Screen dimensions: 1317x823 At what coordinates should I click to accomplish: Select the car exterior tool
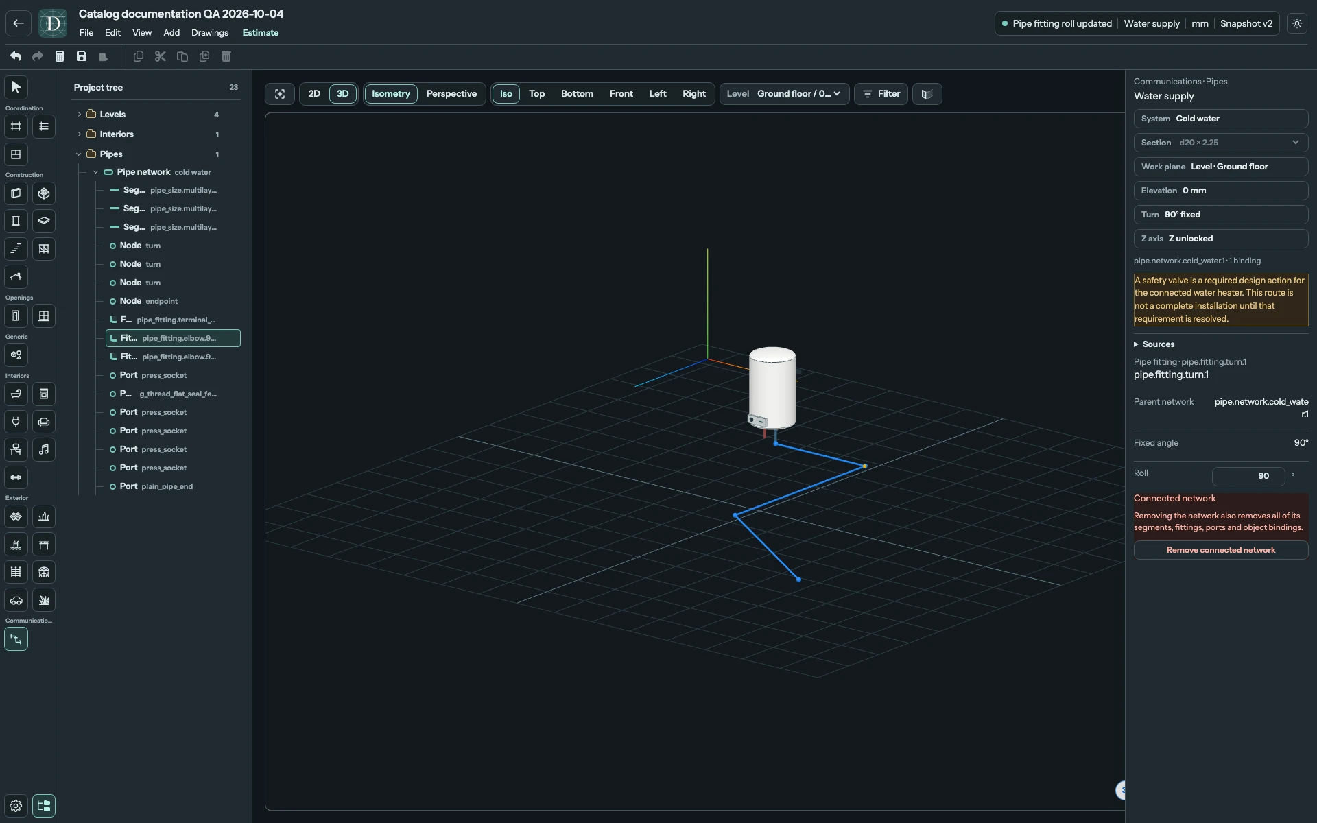[x=16, y=600]
